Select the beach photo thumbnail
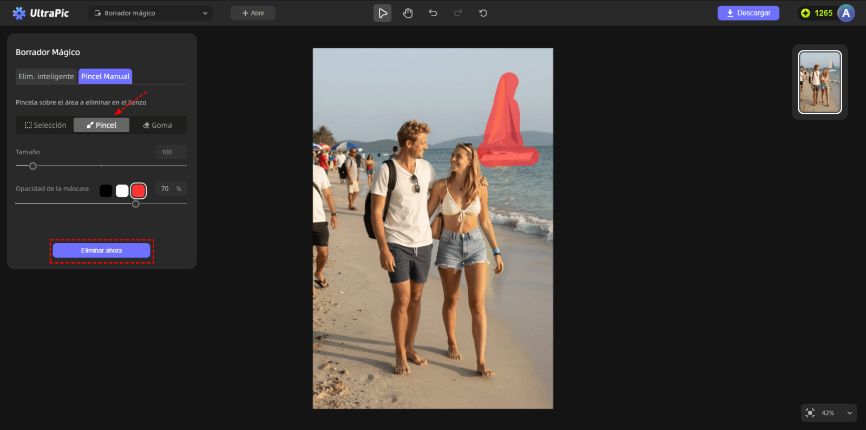 (x=820, y=82)
